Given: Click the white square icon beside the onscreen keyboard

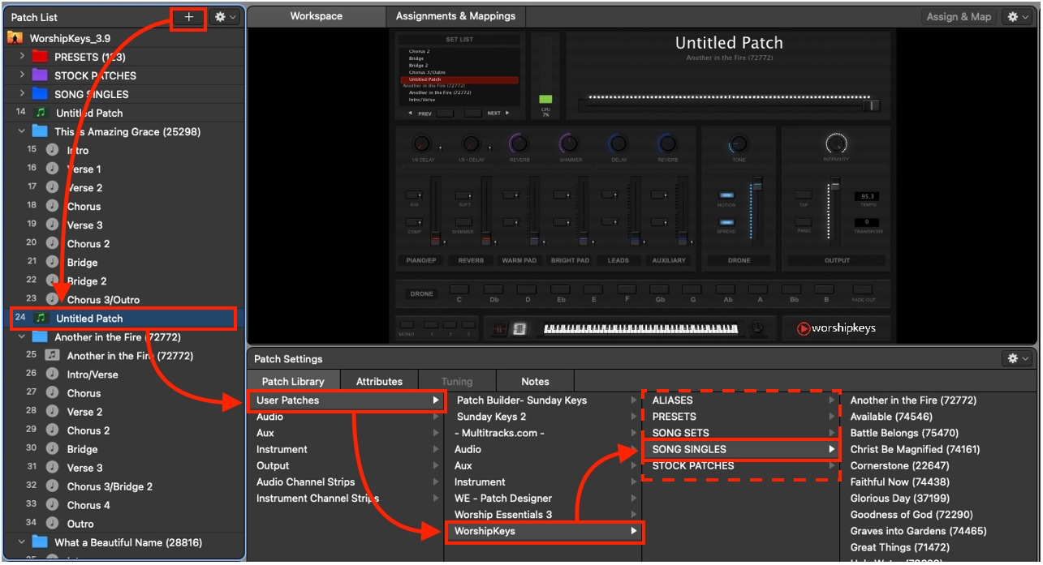Looking at the screenshot, I should pyautogui.click(x=519, y=328).
